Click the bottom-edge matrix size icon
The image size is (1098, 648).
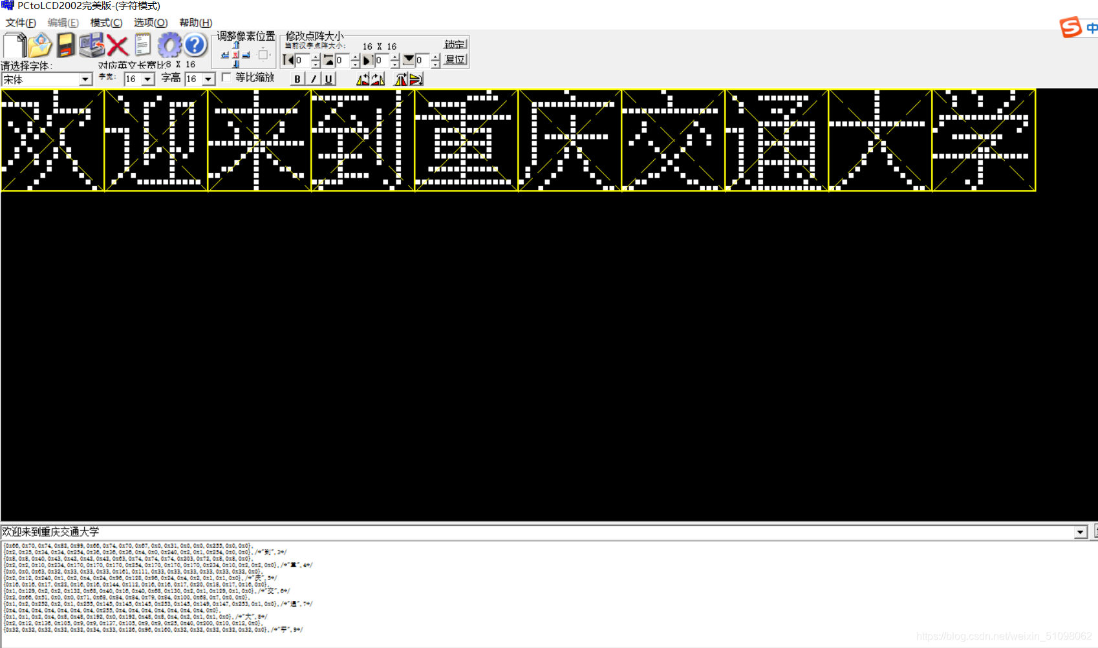click(409, 60)
